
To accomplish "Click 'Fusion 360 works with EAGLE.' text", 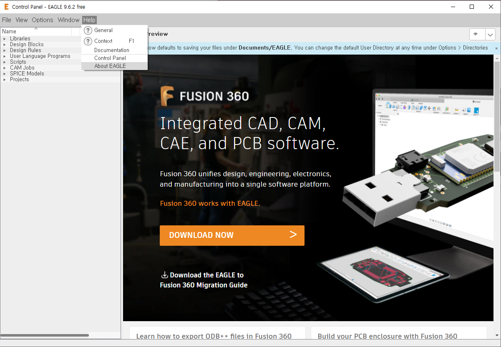I will click(x=210, y=203).
